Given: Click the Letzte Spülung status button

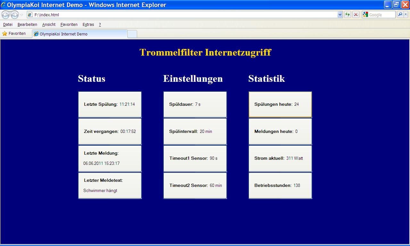Looking at the screenshot, I should [x=110, y=104].
